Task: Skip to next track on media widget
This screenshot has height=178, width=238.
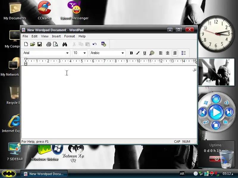Action: click(x=229, y=112)
